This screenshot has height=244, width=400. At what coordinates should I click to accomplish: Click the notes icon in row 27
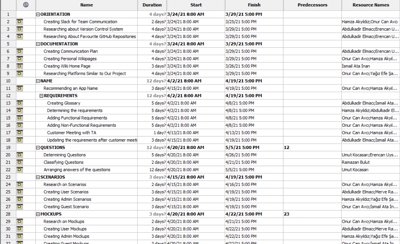click(x=20, y=207)
